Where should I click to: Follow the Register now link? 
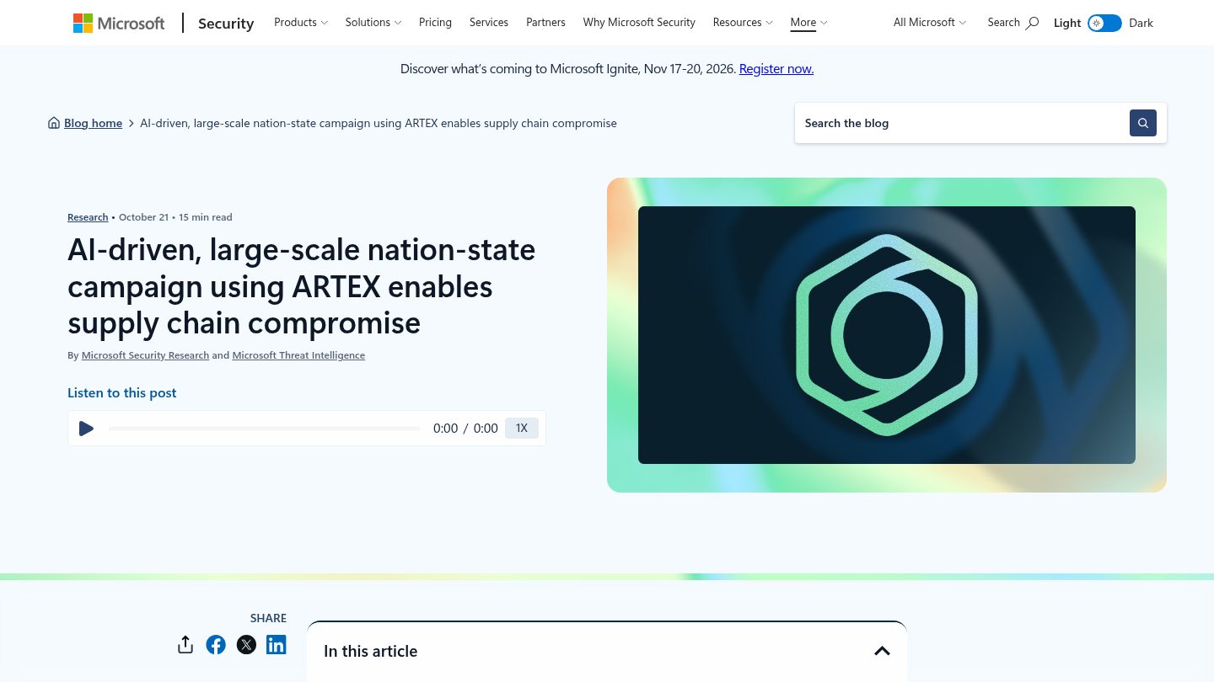point(776,69)
